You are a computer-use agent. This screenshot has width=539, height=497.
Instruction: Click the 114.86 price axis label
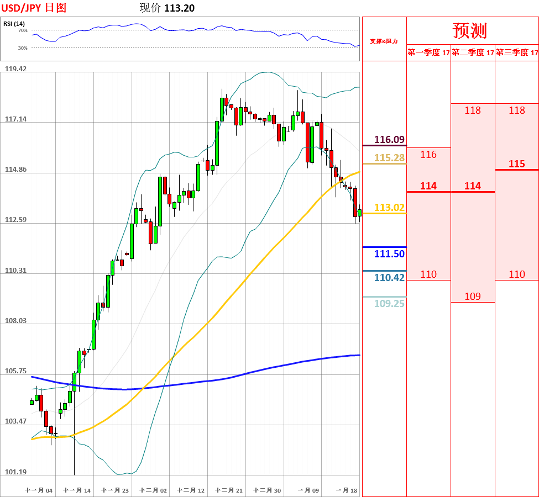click(15, 170)
